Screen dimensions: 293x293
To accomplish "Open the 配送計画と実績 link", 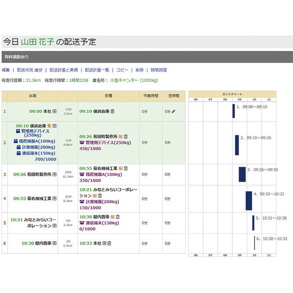I will [x=63, y=70].
